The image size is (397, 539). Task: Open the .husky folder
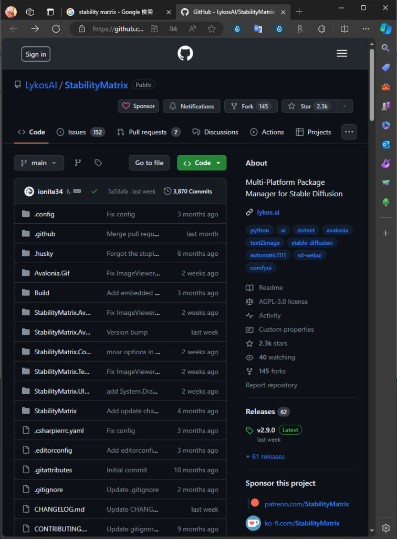coord(44,254)
